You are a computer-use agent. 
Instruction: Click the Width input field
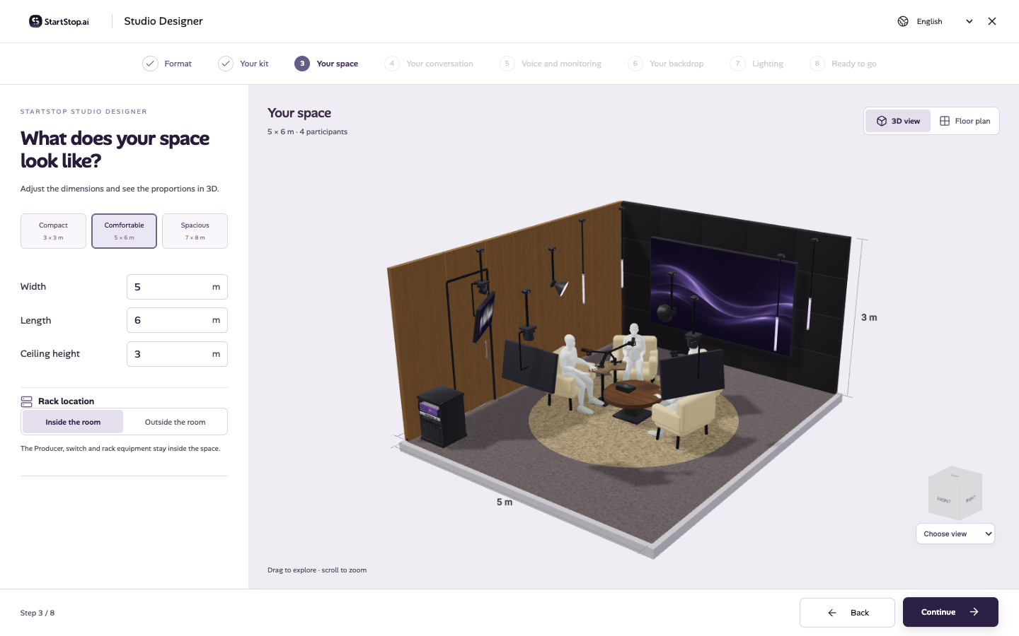click(x=177, y=287)
